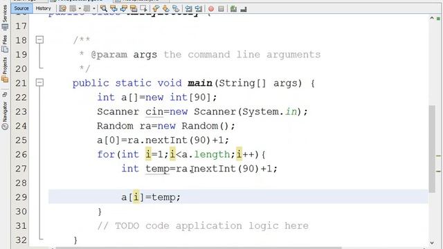Image resolution: width=443 pixels, height=249 pixels.
Task: Click the small restore icon above Navigator
Action: [x=5, y=95]
